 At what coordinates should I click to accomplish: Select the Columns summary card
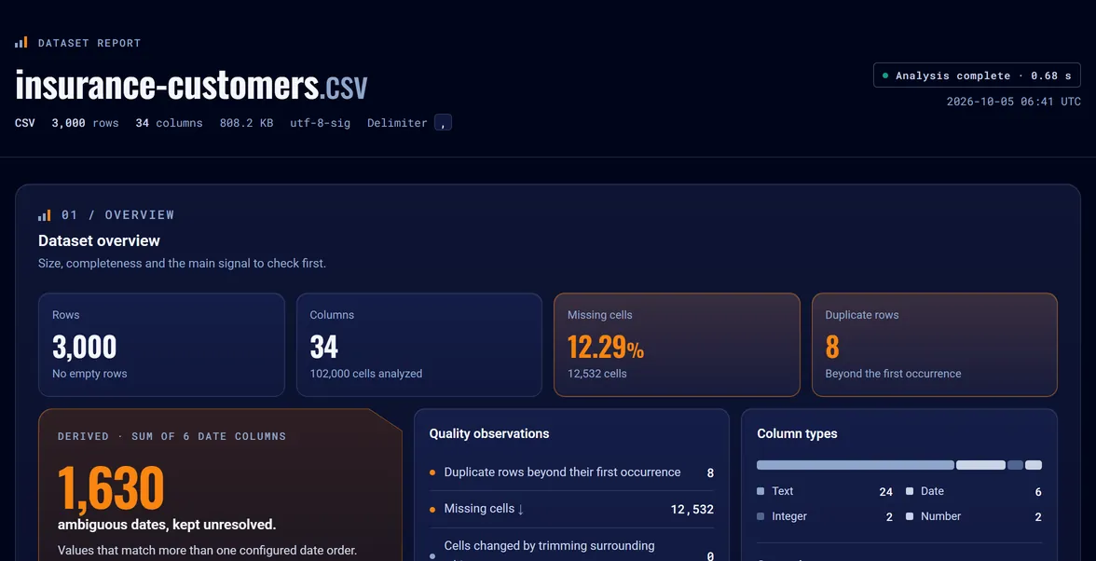tap(419, 345)
